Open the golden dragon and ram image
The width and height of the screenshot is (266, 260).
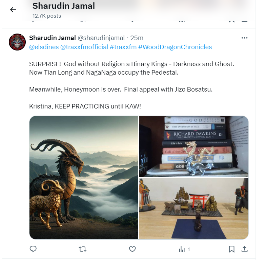(84, 178)
